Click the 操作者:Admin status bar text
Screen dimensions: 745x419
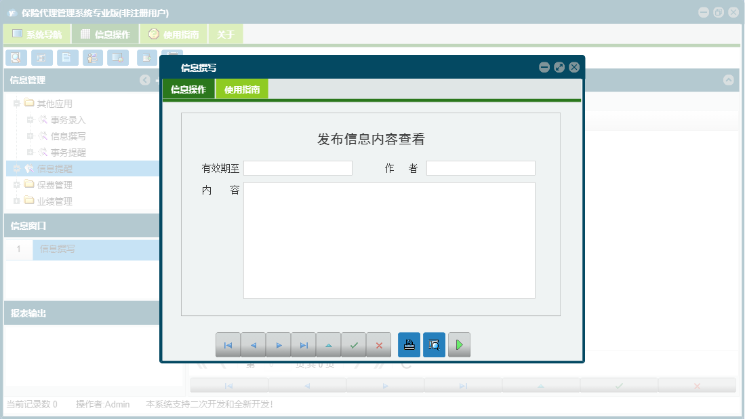102,404
